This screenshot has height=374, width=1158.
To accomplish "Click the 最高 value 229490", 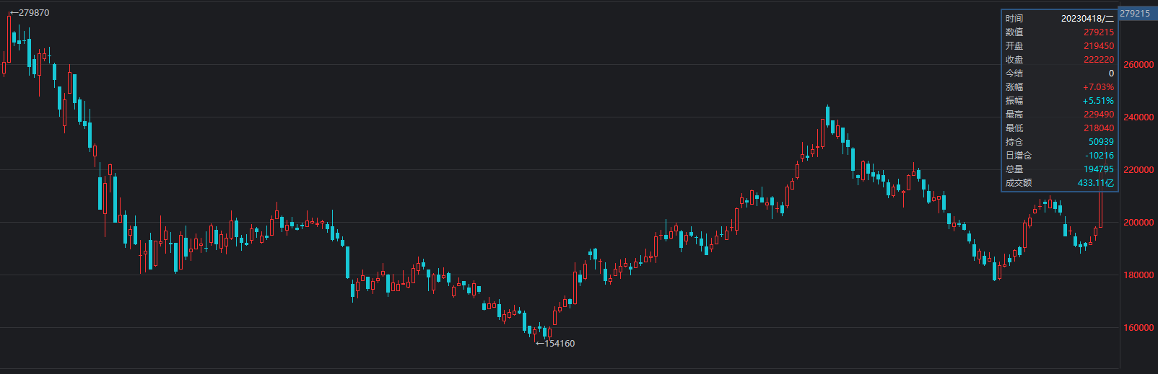I will click(1098, 115).
